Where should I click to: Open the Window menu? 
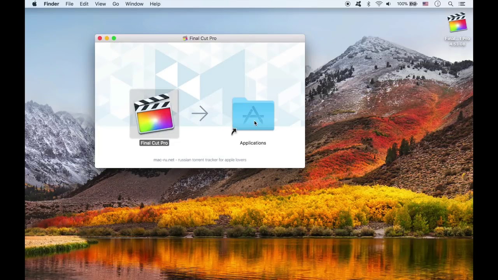click(x=134, y=4)
